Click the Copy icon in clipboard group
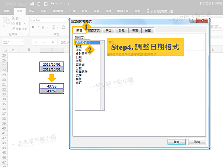This screenshot has width=223, height=167. [x=13, y=23]
